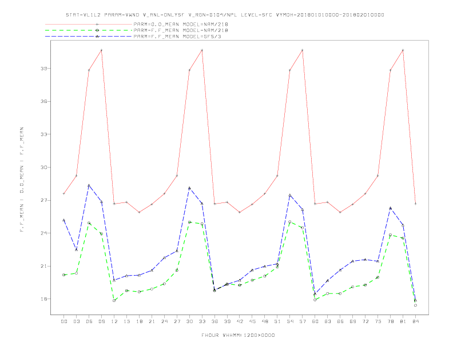Click x-axis forecast hour label 78
The width and height of the screenshot is (453, 350).
(x=390, y=321)
